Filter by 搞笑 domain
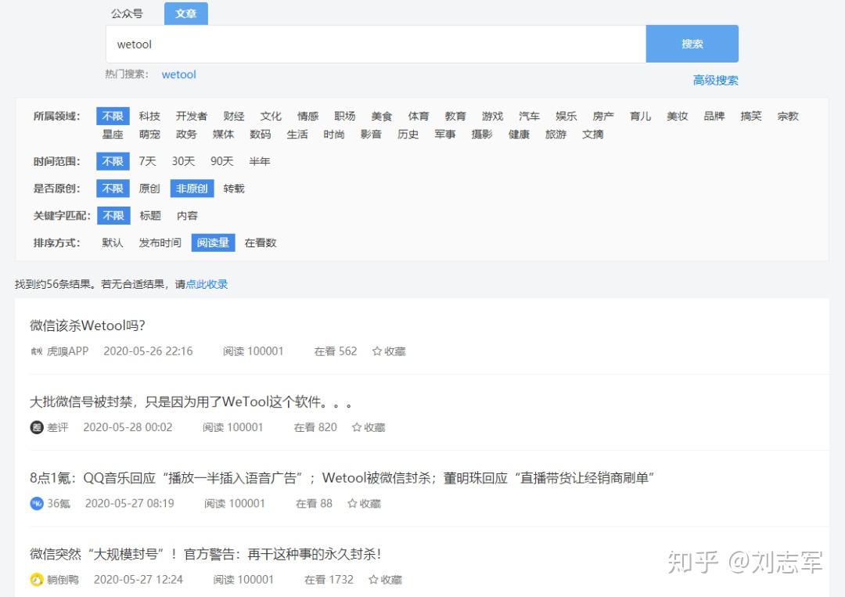Viewport: 845px width, 597px height. (x=750, y=116)
